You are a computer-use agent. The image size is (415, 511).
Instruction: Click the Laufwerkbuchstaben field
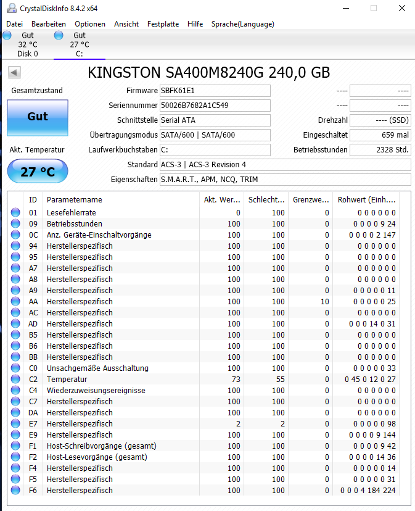click(x=215, y=150)
